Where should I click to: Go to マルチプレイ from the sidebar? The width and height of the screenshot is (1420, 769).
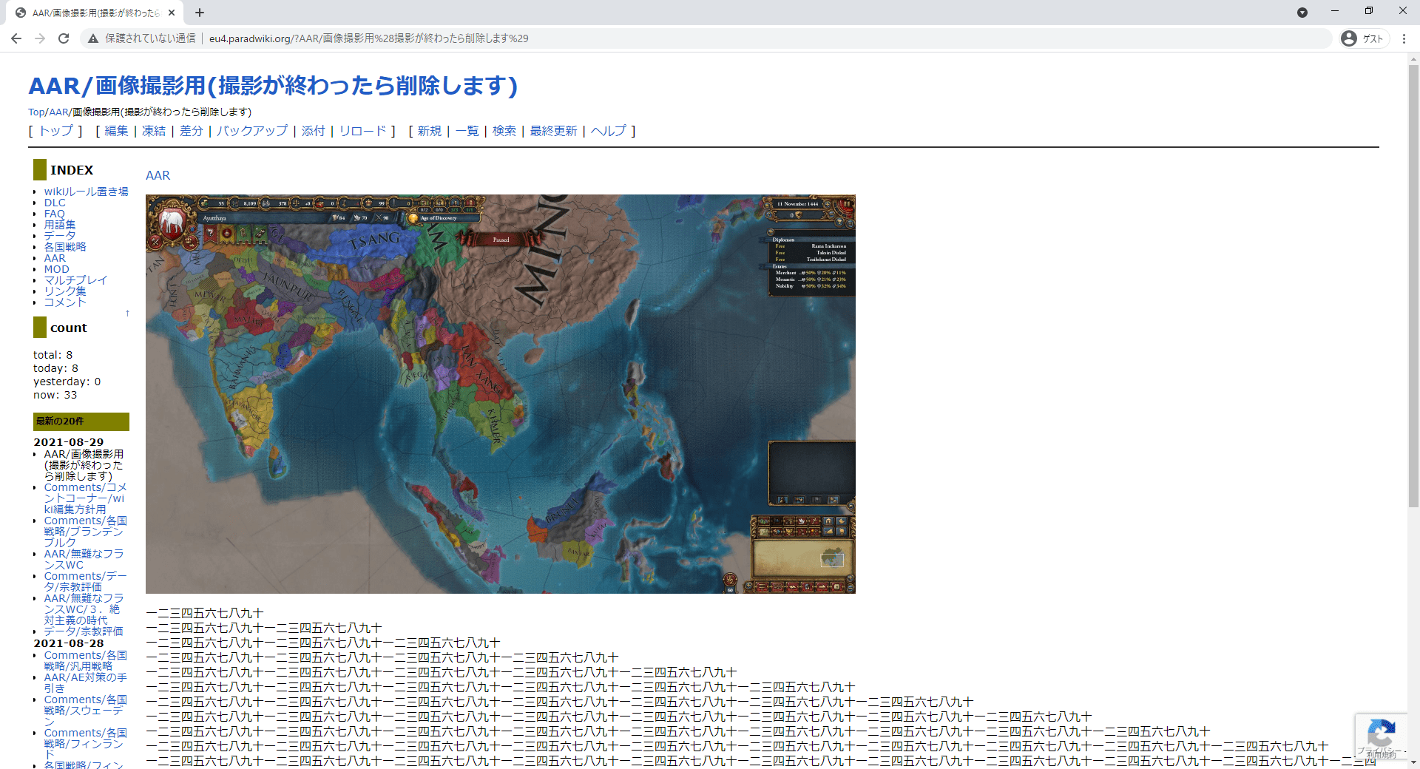[75, 280]
